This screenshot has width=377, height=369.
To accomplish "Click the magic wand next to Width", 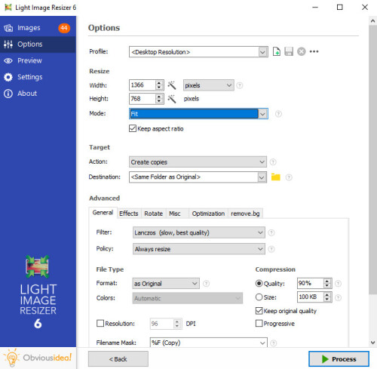I will tap(172, 85).
